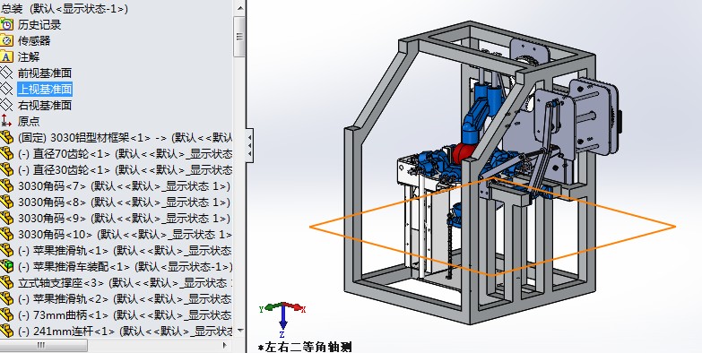Image resolution: width=702 pixels, height=353 pixels.
Task: Select (-) 苹果推滑轨<2> component text
Action: coord(125,298)
